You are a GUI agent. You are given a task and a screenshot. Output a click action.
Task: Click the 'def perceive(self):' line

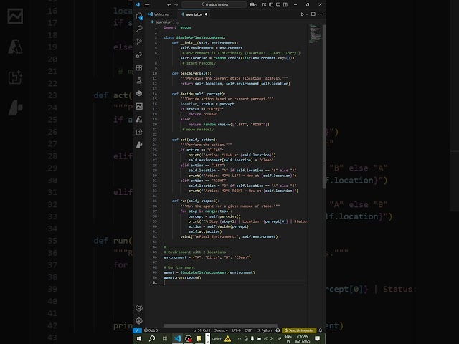coord(191,73)
